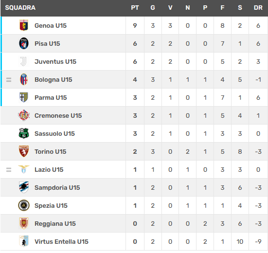Open the Genoa U15 team name link

coord(51,25)
